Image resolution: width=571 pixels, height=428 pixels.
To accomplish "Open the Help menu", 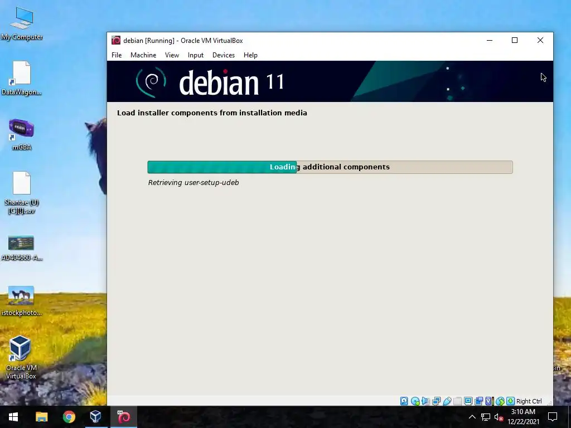I will pos(250,55).
